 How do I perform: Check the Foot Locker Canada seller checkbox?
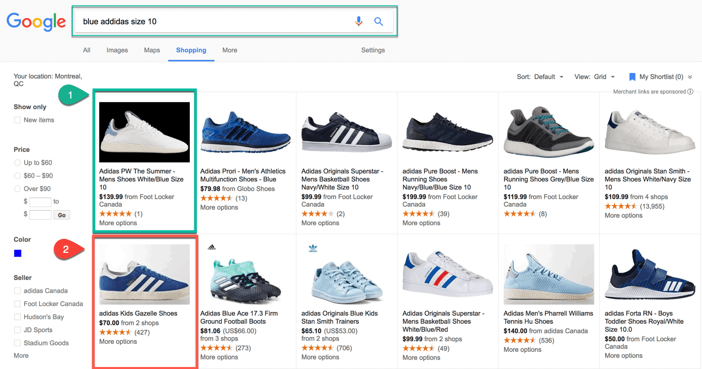click(18, 304)
